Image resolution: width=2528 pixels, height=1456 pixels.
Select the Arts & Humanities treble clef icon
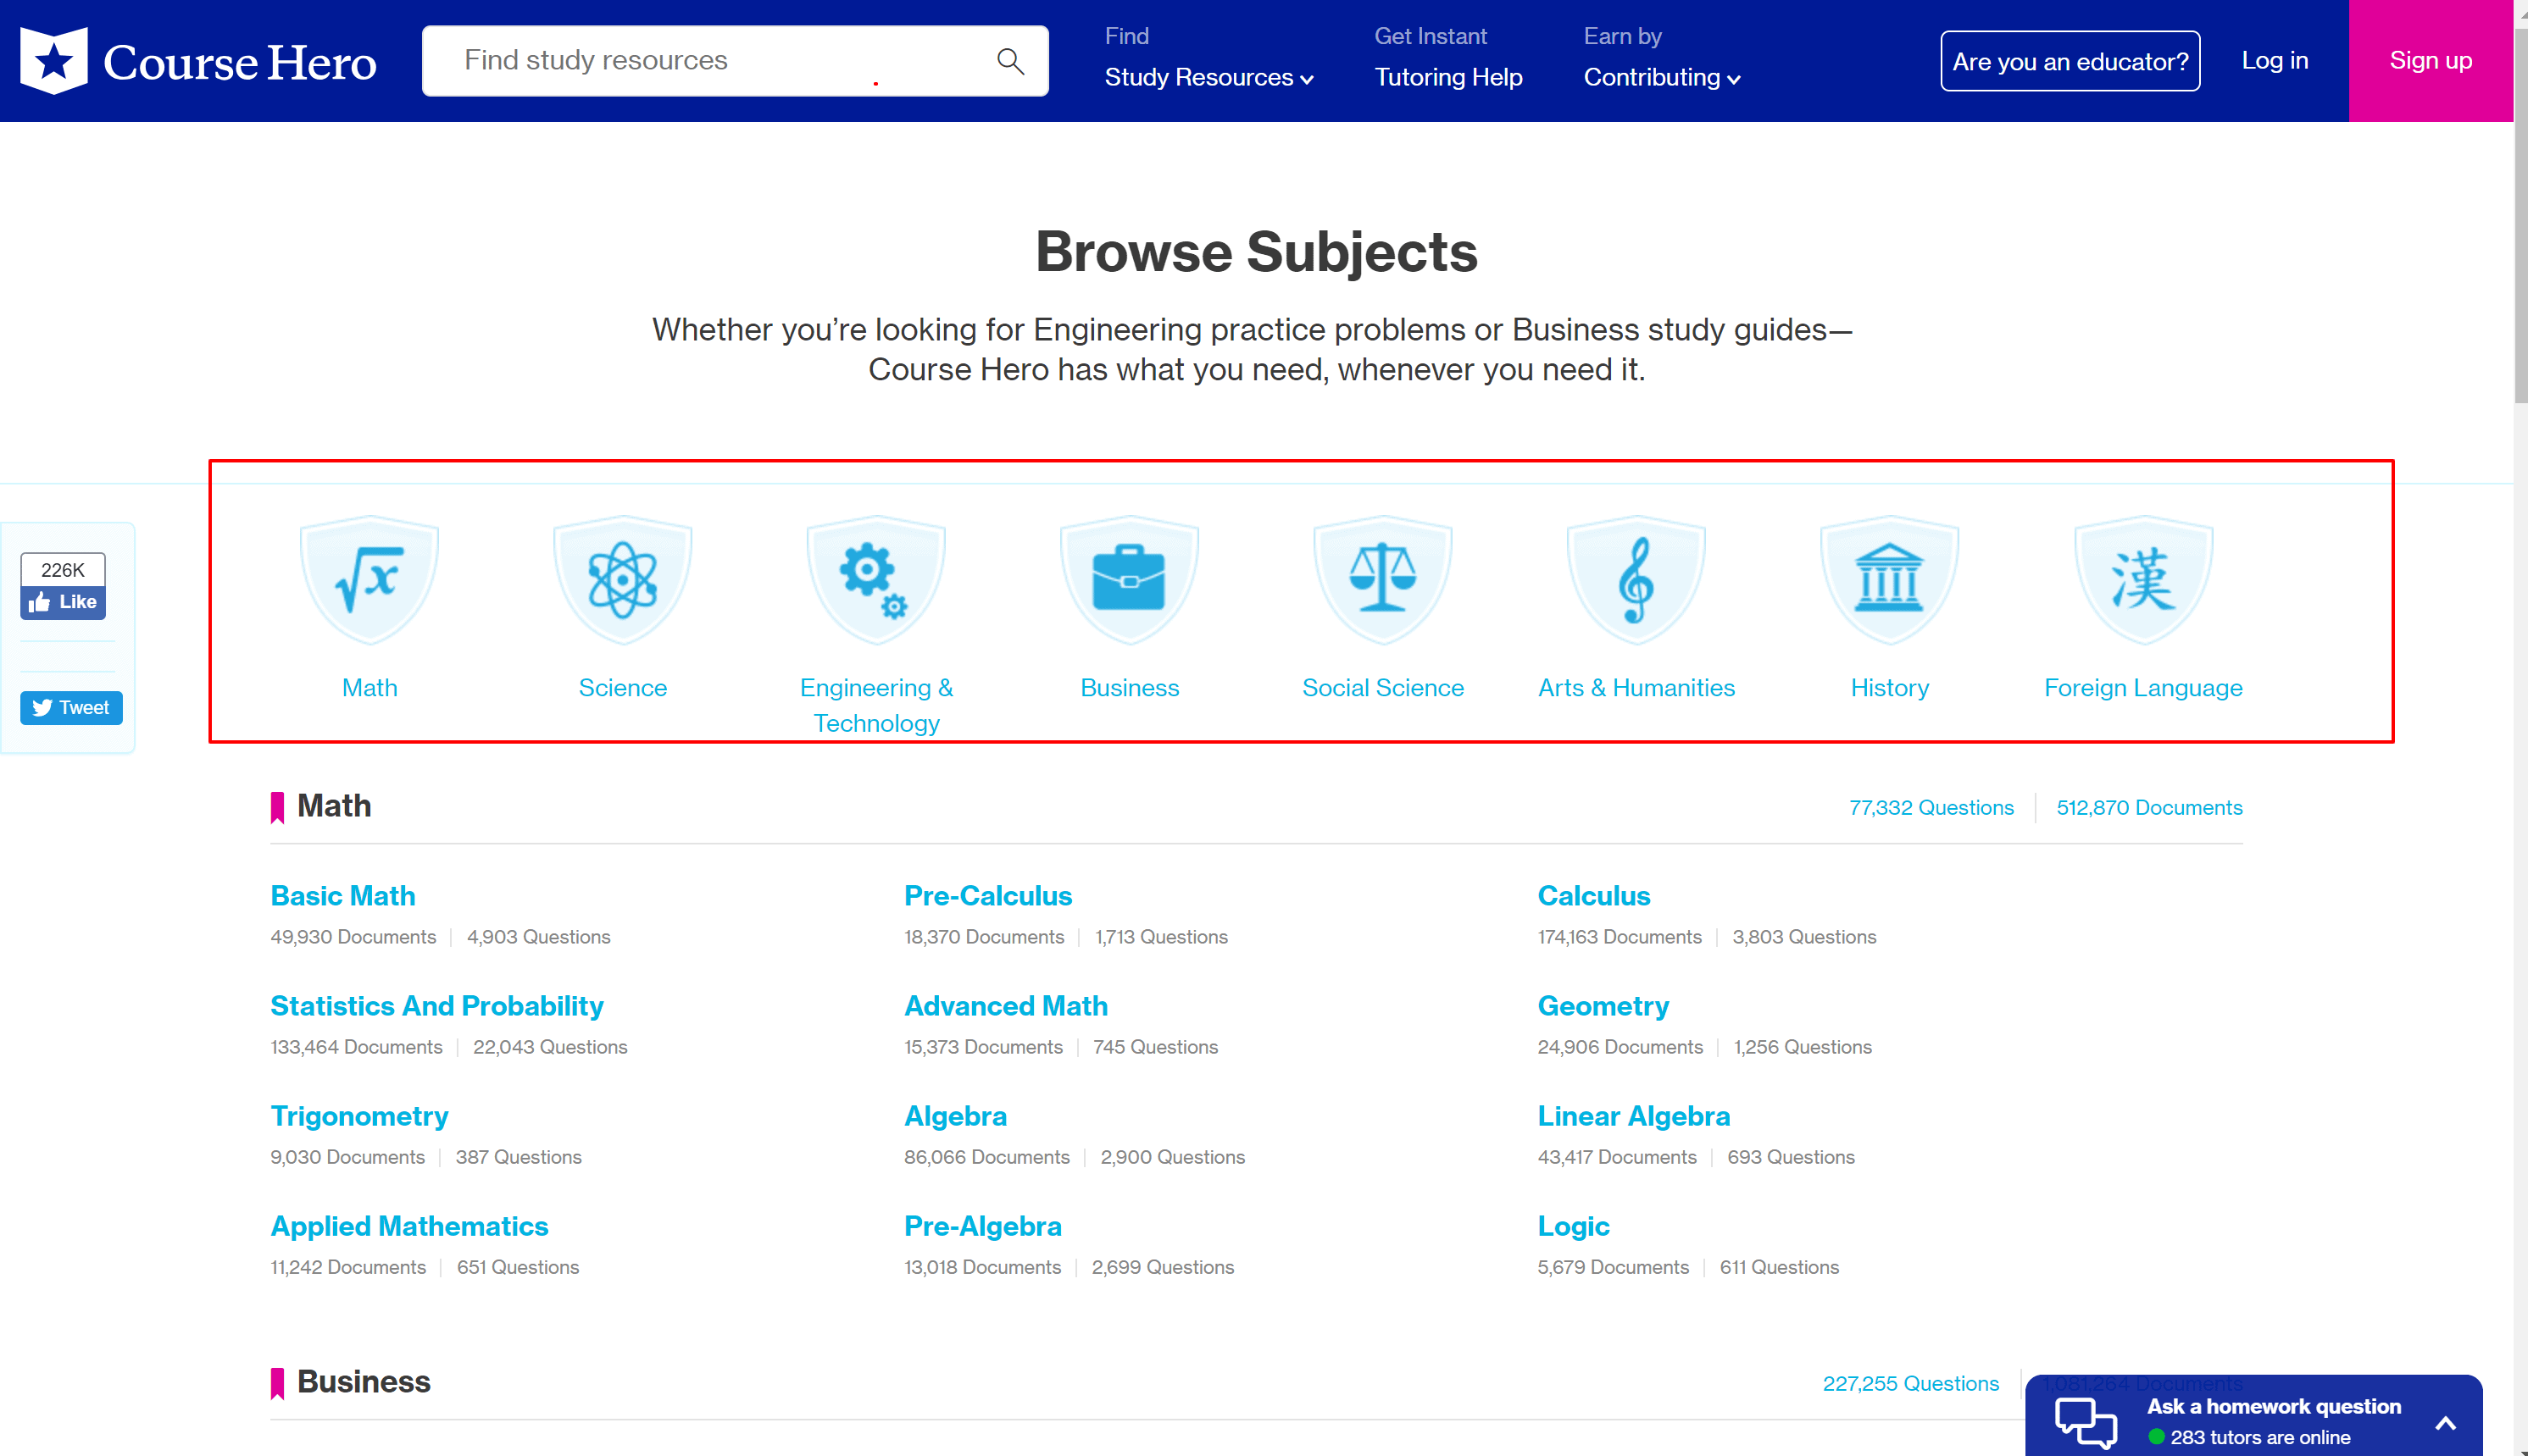[1636, 579]
